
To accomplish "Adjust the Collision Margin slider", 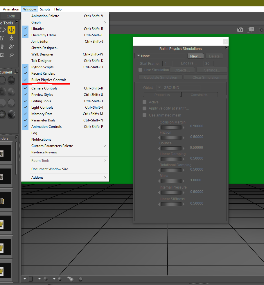I will [x=171, y=128].
